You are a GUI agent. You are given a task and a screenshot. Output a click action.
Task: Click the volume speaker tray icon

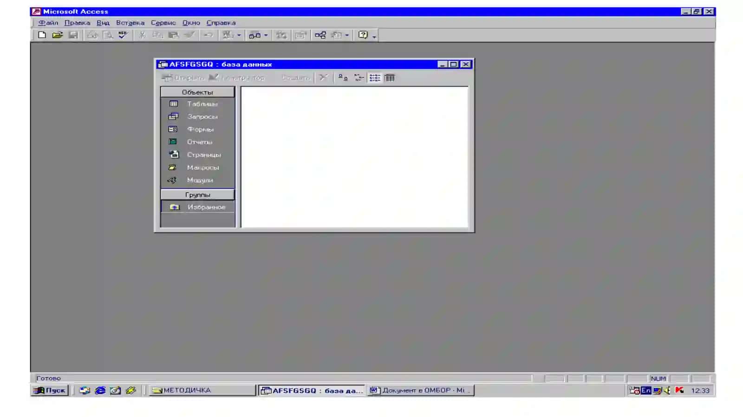tap(667, 391)
